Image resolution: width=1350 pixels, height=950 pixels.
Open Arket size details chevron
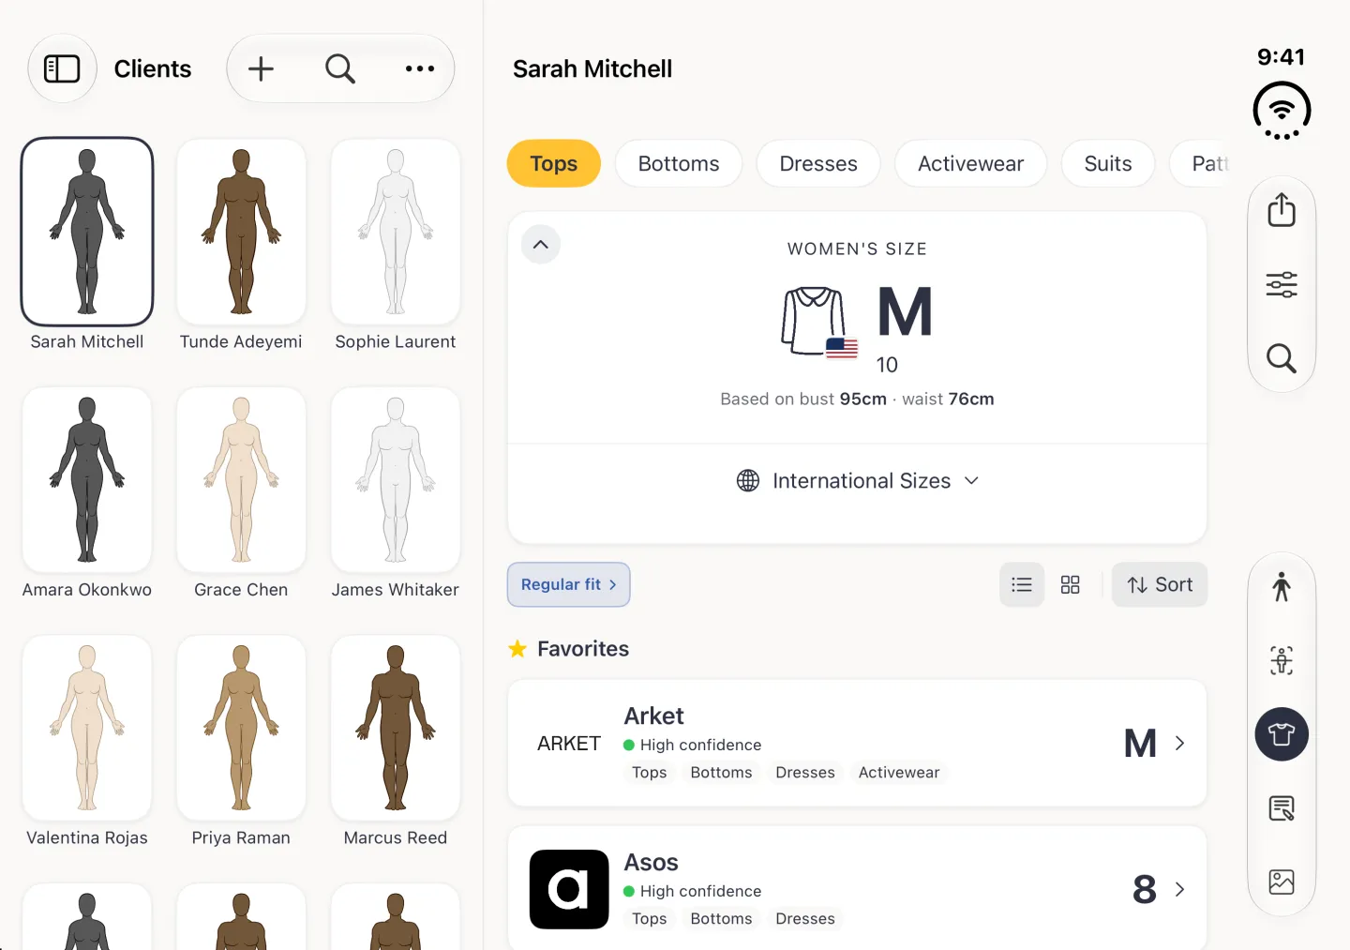coord(1180,743)
